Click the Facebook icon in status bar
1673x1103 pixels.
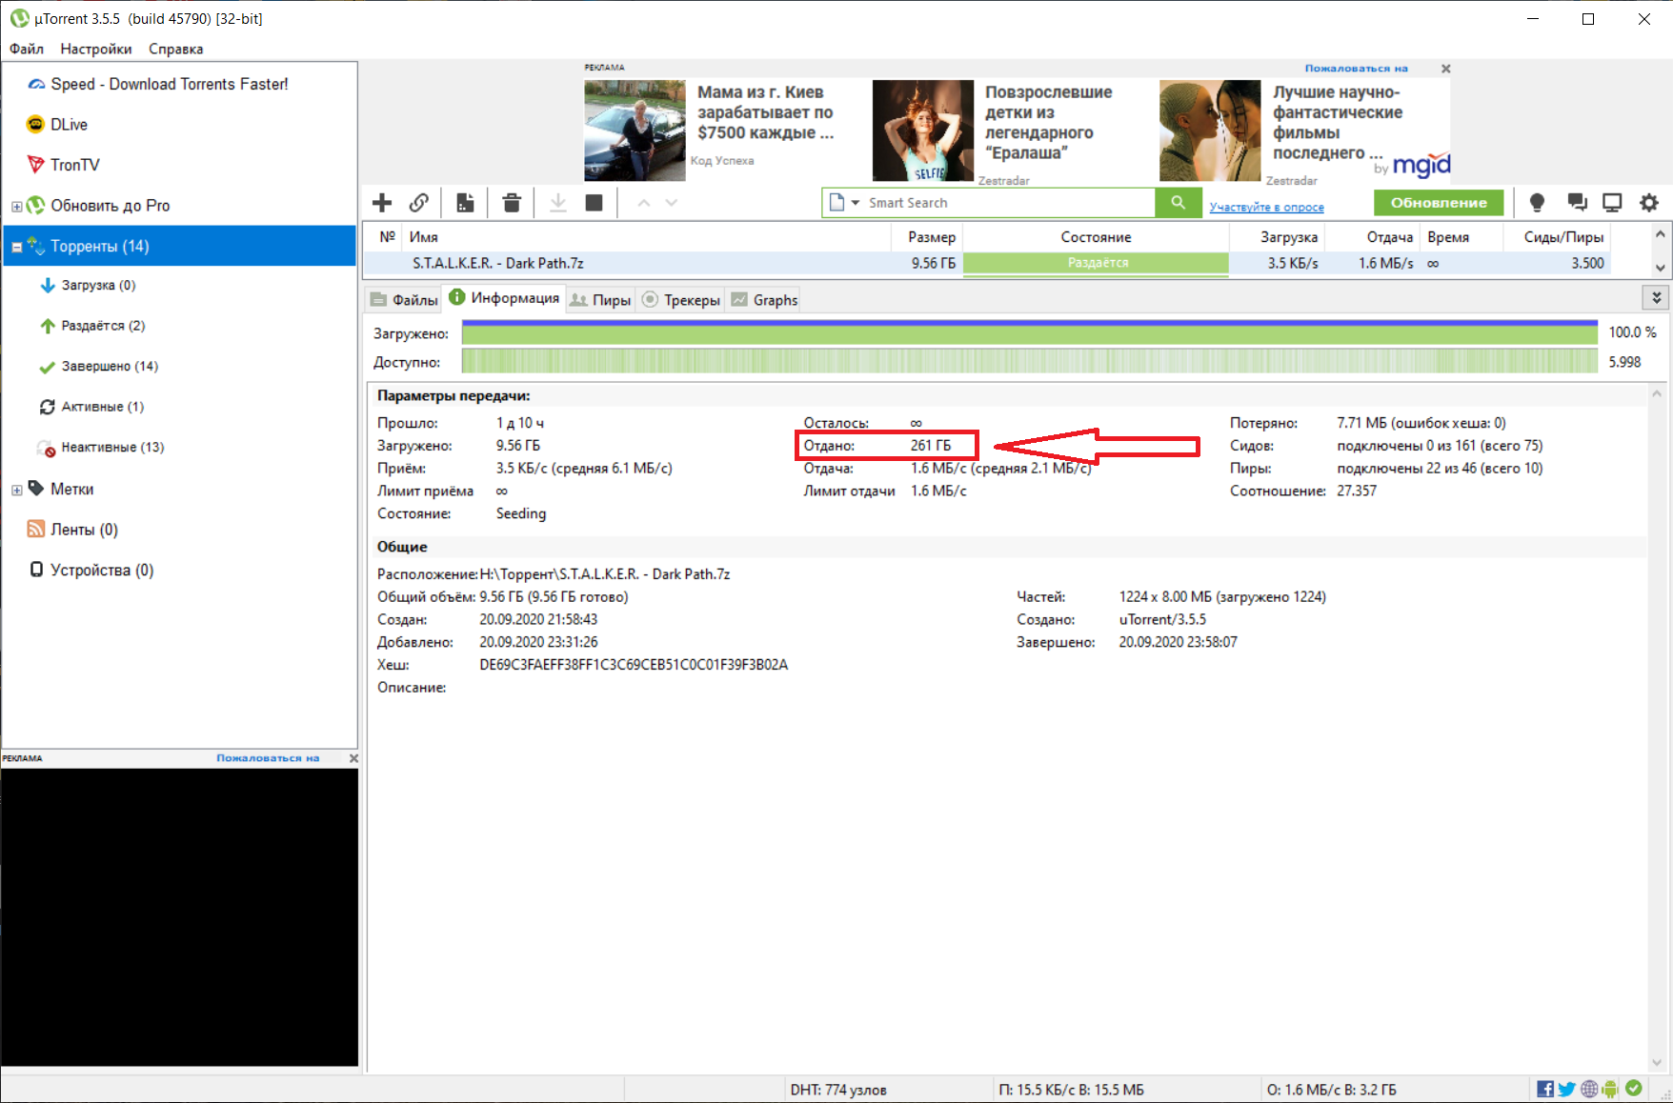click(1545, 1089)
